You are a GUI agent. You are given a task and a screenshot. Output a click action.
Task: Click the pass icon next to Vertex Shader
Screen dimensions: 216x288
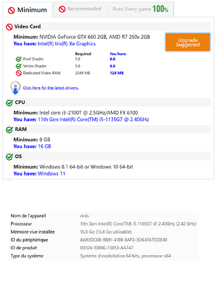(18, 66)
